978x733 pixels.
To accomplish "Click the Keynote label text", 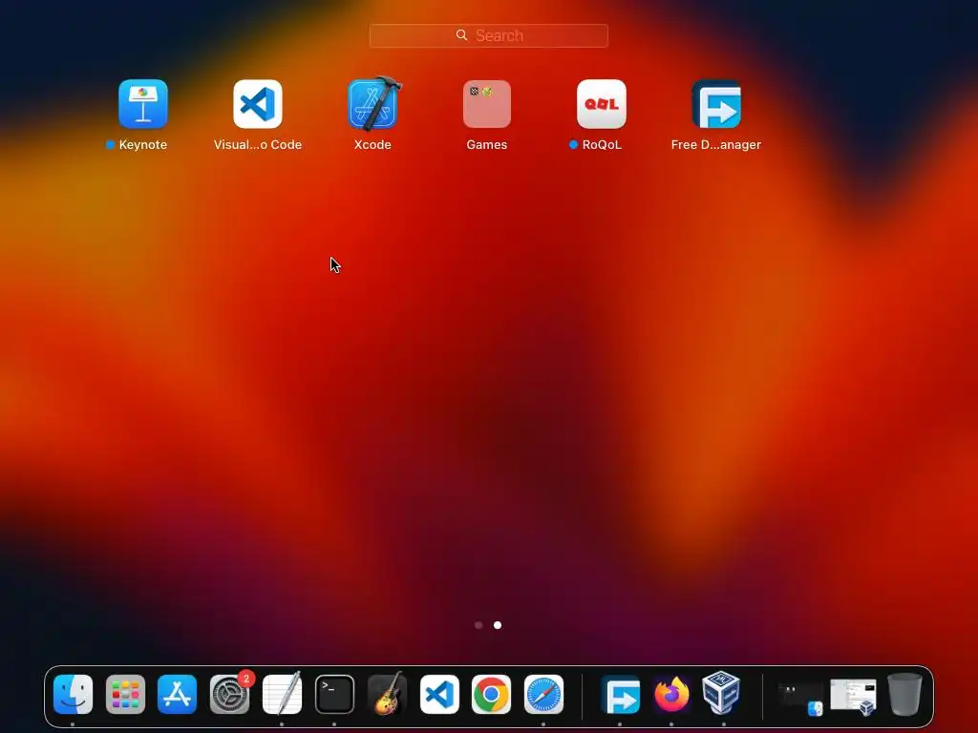I will coord(143,145).
